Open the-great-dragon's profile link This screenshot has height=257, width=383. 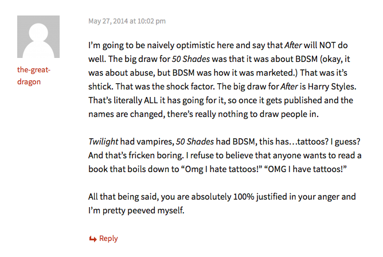(x=34, y=75)
